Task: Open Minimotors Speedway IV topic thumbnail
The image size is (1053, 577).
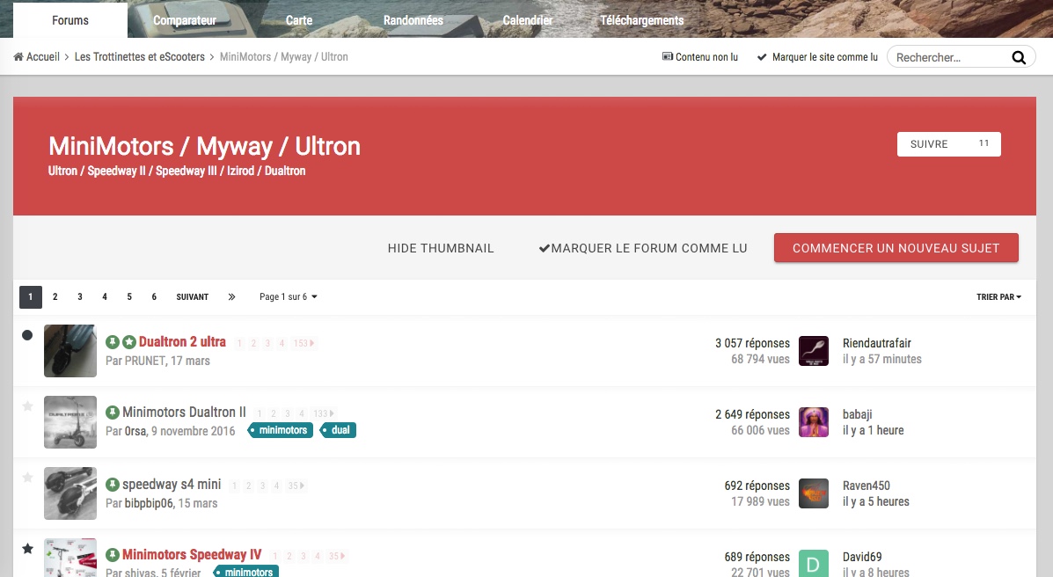Action: (x=70, y=558)
